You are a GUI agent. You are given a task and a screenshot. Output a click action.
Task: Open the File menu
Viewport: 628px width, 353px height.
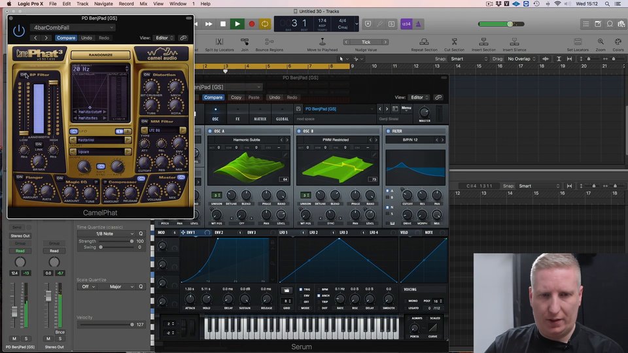(x=52, y=4)
